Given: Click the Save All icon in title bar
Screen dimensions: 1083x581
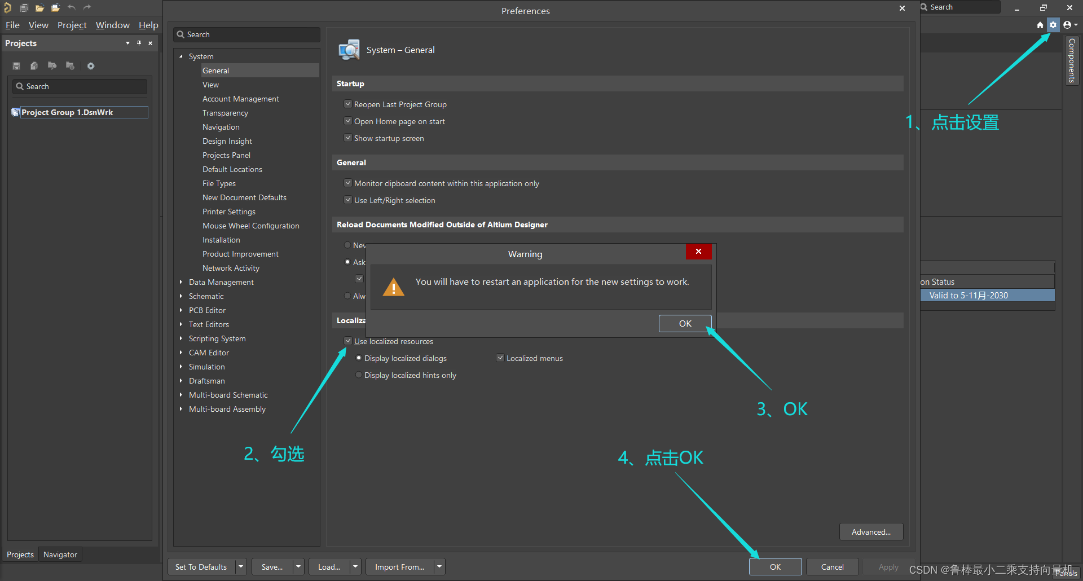Looking at the screenshot, I should 24,8.
